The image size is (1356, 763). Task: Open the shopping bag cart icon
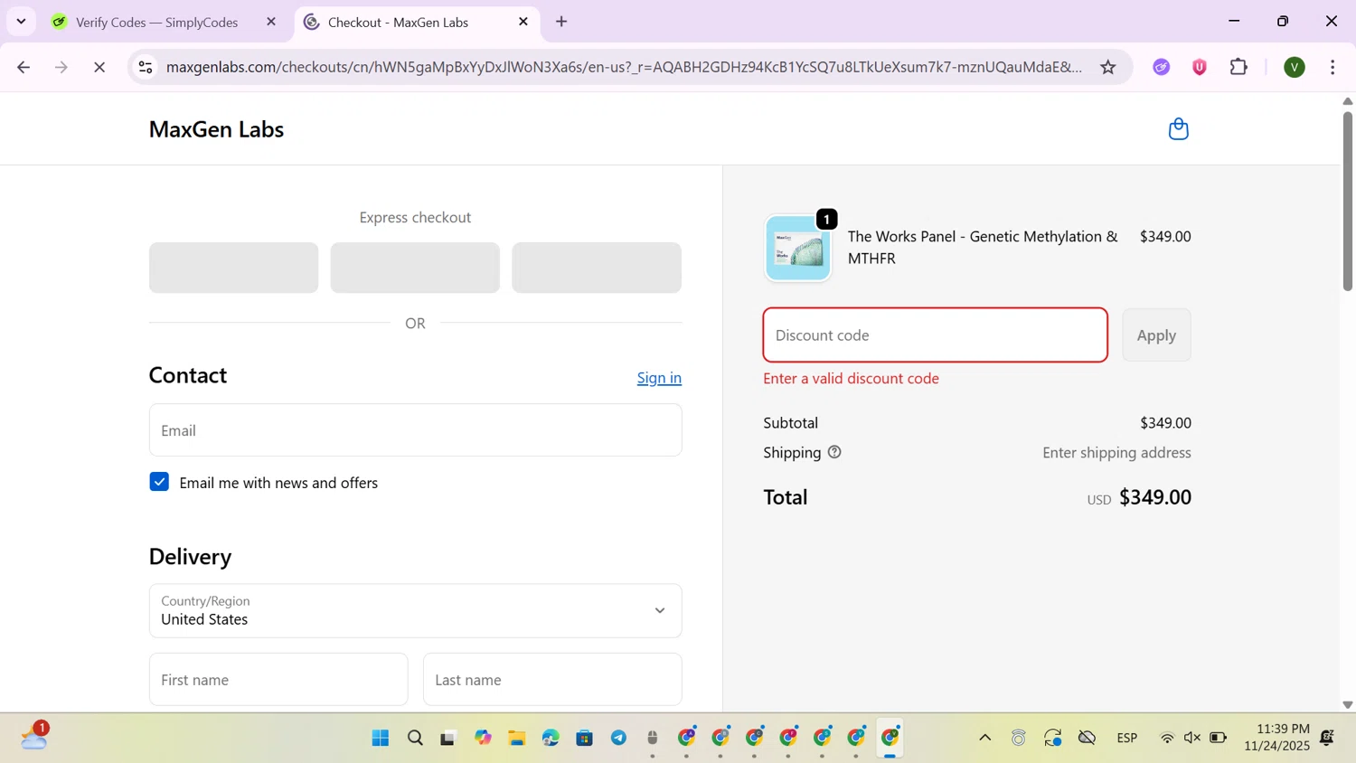[x=1178, y=129]
